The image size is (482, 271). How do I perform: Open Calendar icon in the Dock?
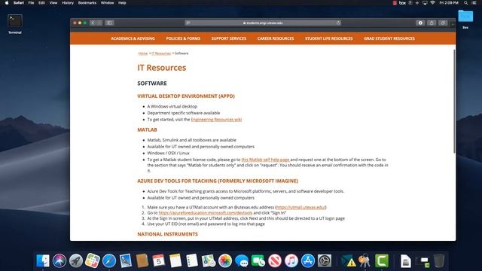[x=159, y=261]
